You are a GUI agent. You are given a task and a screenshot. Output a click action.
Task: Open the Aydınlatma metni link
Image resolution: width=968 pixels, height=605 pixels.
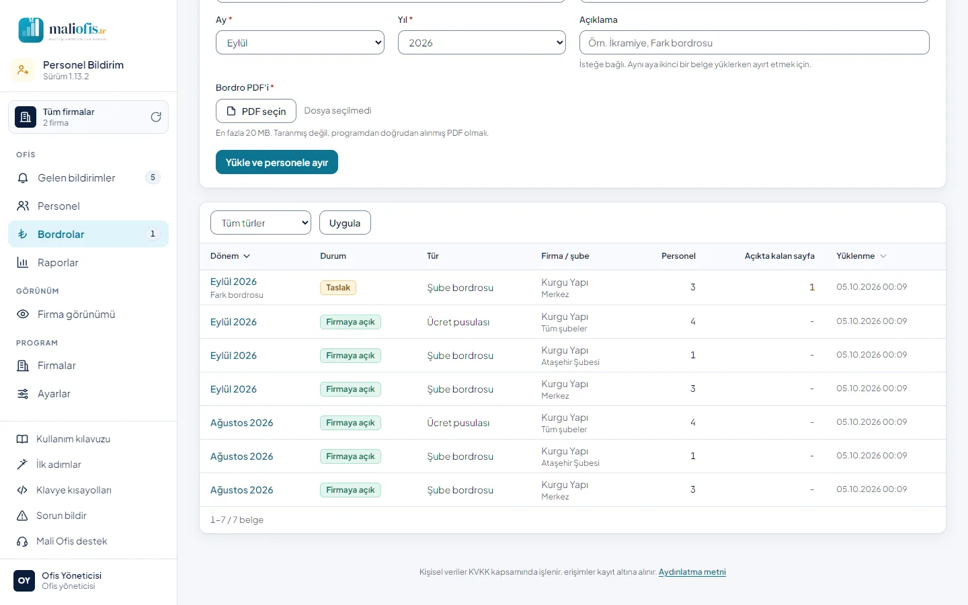[x=692, y=572]
